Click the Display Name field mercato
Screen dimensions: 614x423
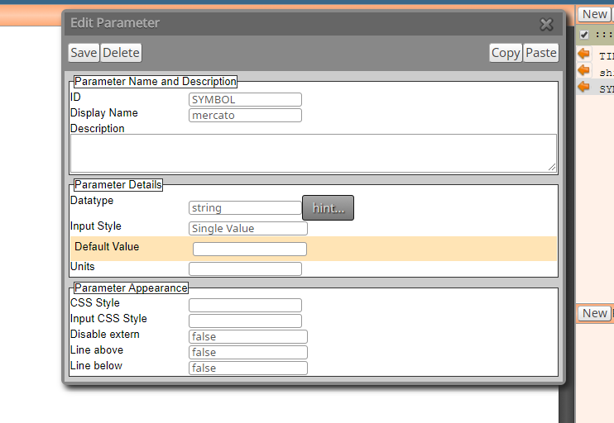point(245,116)
